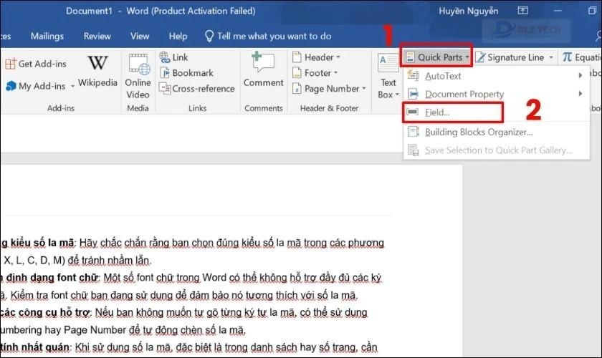Click the Page Number icon

[297, 89]
